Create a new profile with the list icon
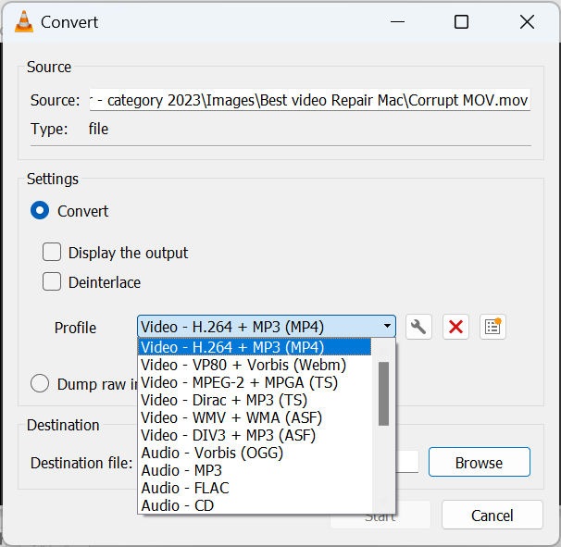561x547 pixels. 492,327
